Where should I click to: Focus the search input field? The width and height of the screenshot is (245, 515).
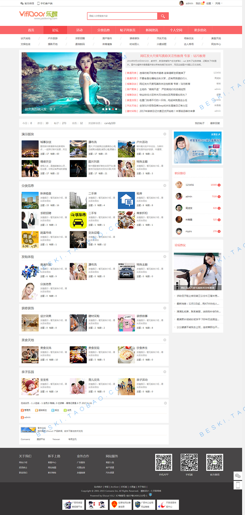pyautogui.click(x=122, y=16)
